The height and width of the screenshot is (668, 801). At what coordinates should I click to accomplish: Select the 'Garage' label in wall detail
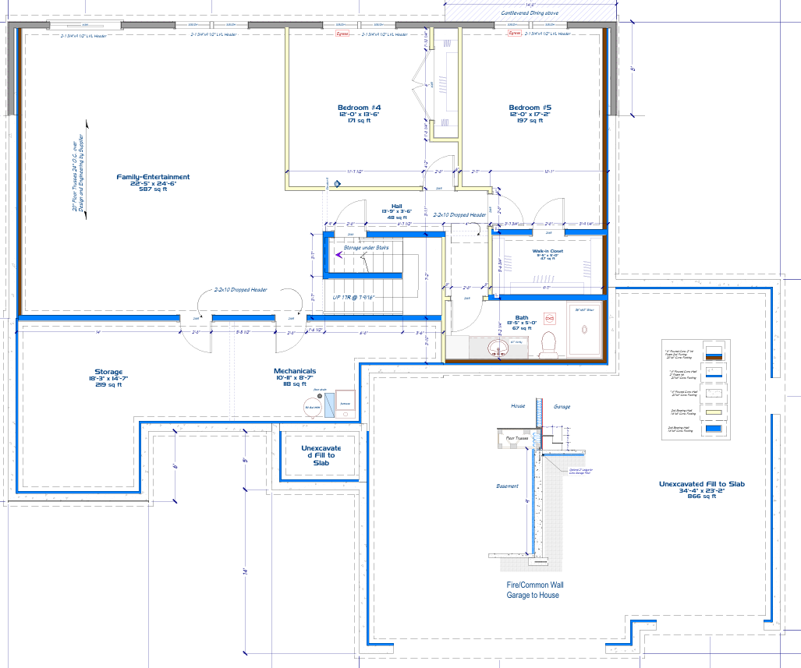click(562, 407)
